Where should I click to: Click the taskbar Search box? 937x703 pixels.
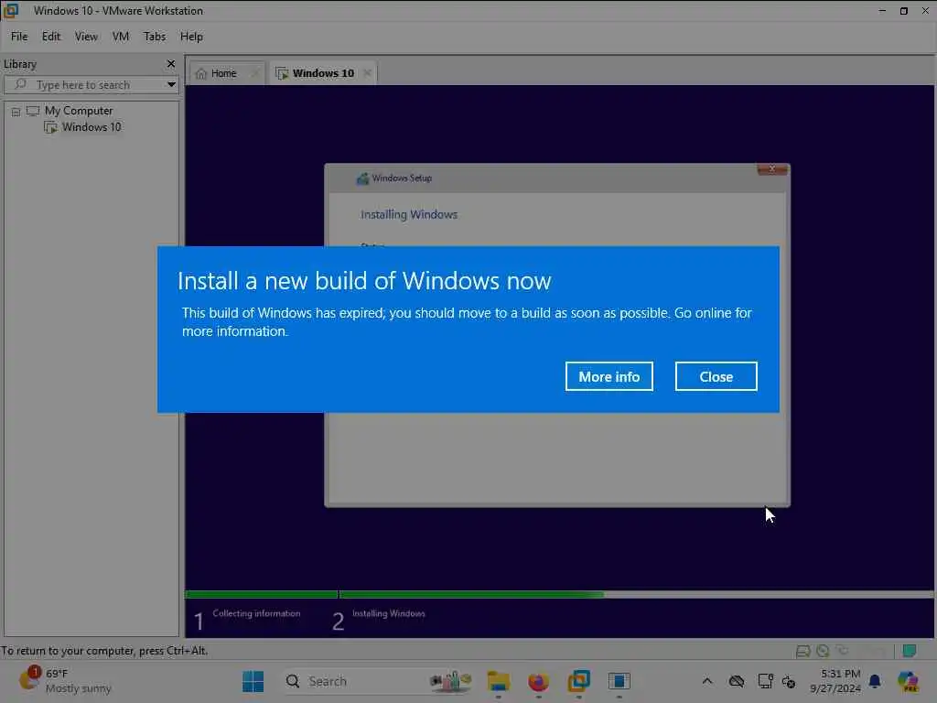(x=378, y=681)
